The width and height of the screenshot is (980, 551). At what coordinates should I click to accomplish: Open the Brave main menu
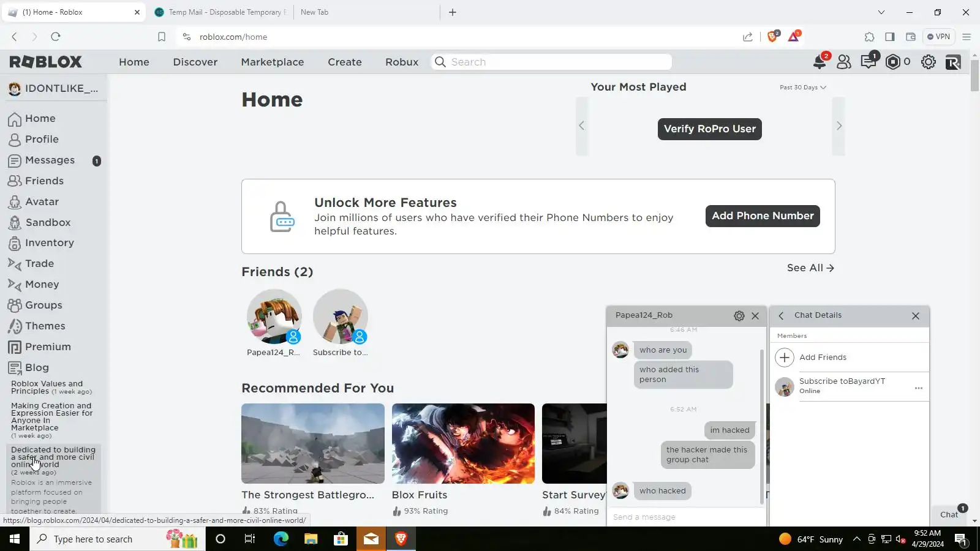967,37
